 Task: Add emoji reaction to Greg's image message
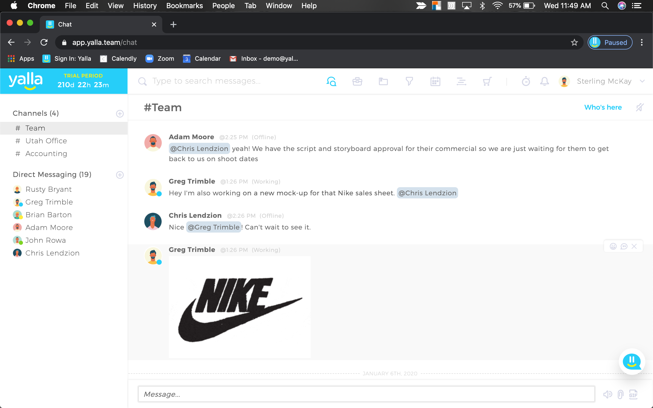pyautogui.click(x=613, y=246)
